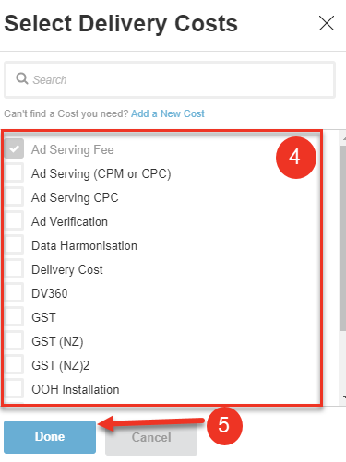Click the Data Harmonisation label text

click(84, 245)
